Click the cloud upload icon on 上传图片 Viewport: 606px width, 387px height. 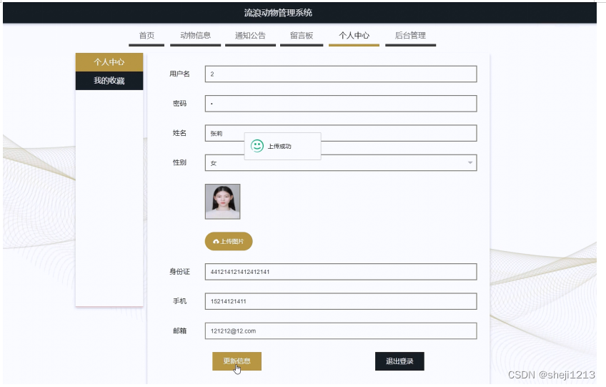point(216,242)
